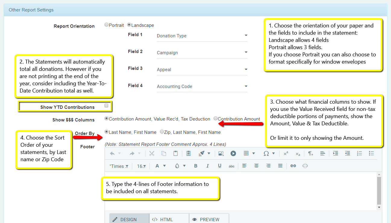The height and width of the screenshot is (223, 391).
Task: Click the Paste from Word icon
Action: (x=188, y=153)
